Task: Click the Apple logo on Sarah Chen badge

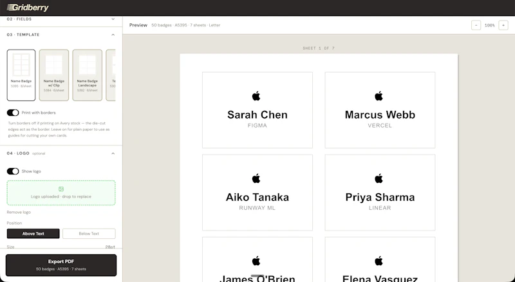Action: pos(256,96)
